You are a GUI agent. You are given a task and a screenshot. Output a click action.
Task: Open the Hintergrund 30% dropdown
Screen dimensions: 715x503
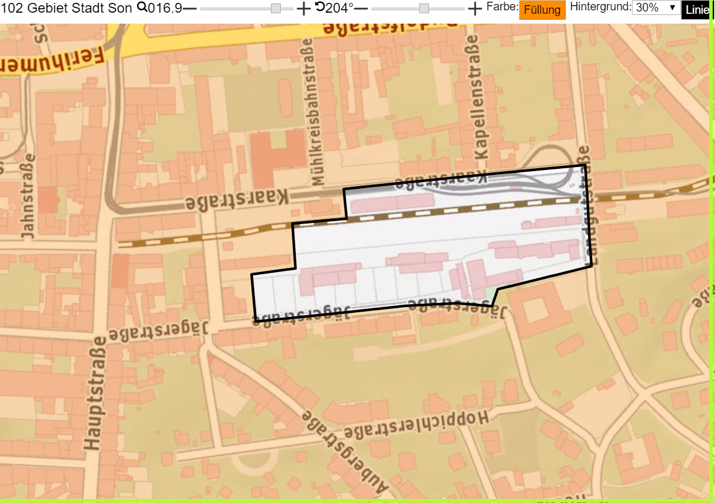(656, 8)
